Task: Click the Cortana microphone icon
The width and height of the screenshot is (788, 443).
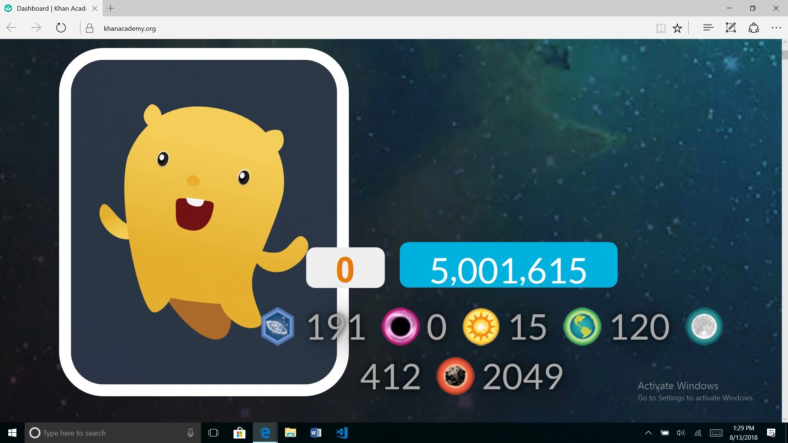Action: [190, 433]
